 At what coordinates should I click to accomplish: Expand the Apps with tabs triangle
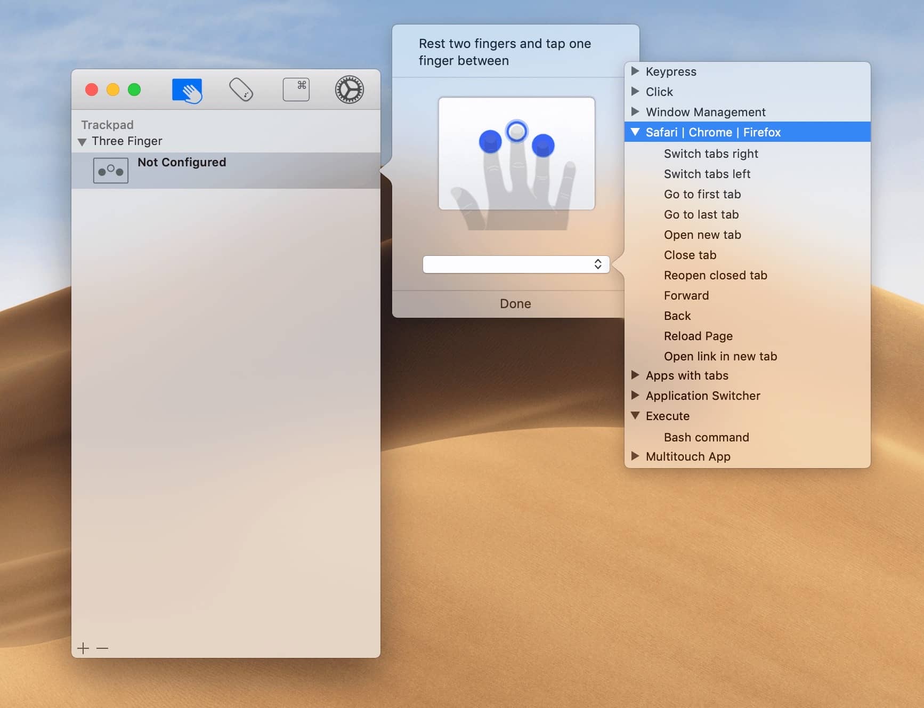tap(635, 375)
